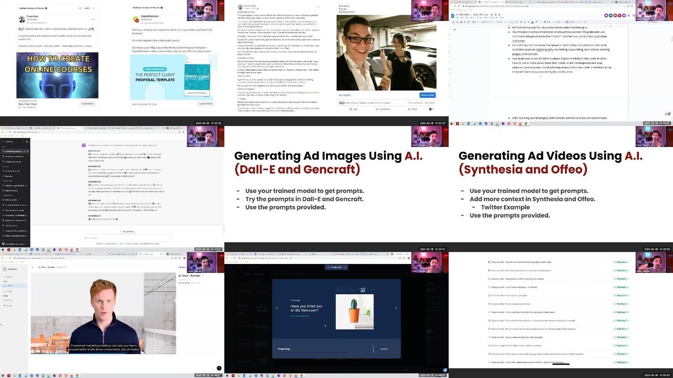The height and width of the screenshot is (378, 673).
Task: Click bullet 'Try the prompts in Dall-E and Gencraft.'
Action: click(x=305, y=199)
